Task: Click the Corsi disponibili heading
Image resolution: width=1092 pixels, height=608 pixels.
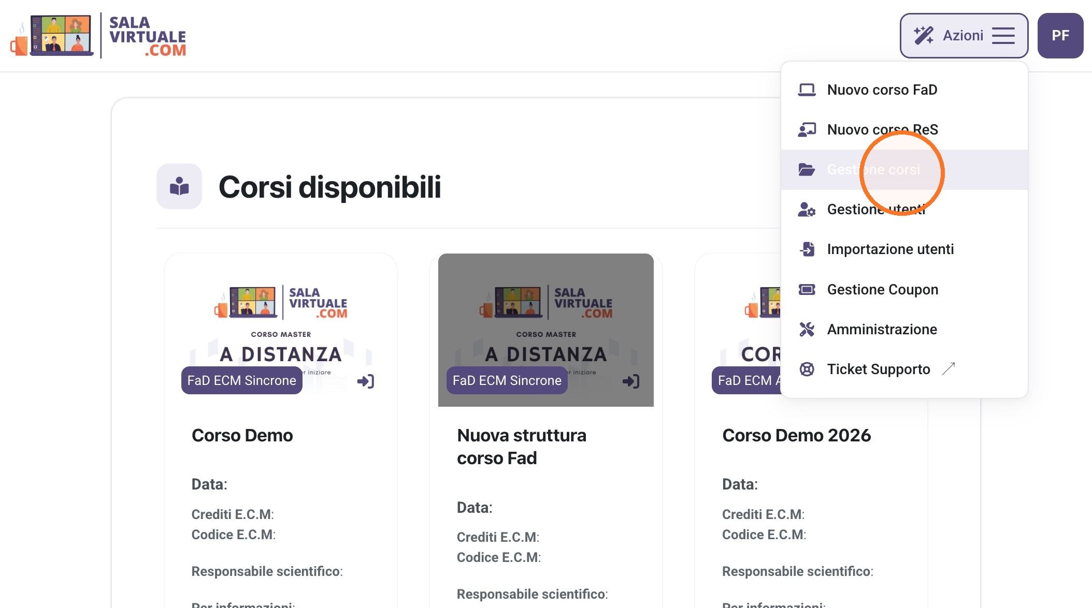Action: (329, 187)
